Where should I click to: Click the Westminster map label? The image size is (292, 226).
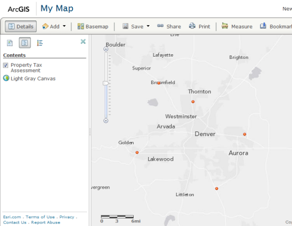coord(181,116)
